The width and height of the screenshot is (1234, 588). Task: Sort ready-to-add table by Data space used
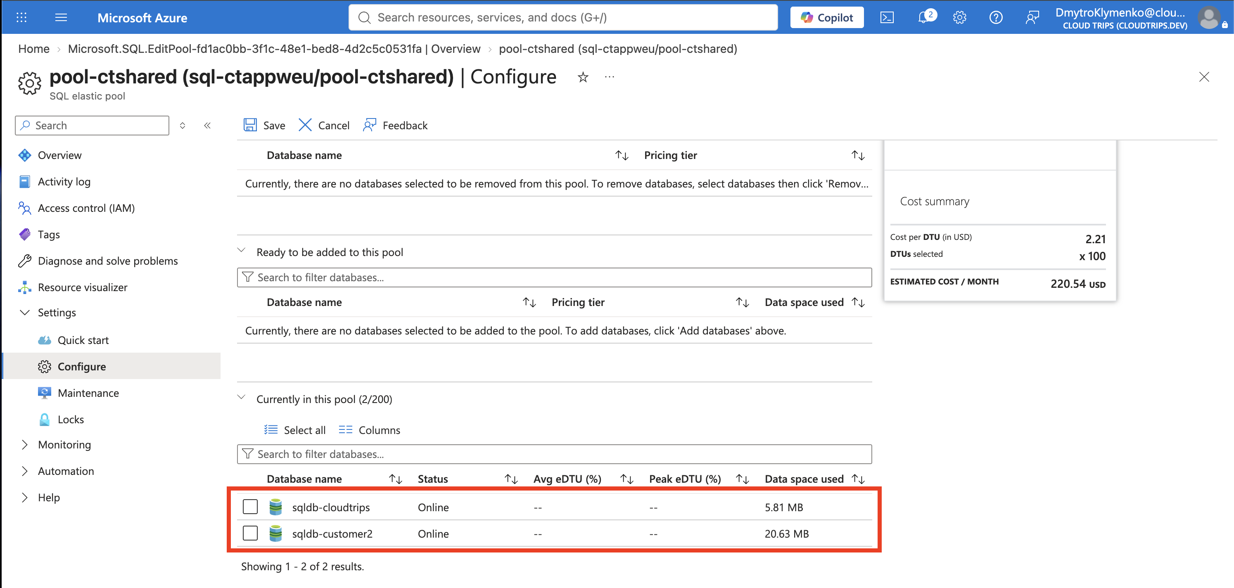[x=858, y=302]
